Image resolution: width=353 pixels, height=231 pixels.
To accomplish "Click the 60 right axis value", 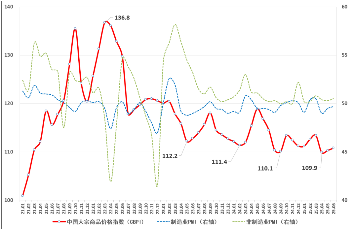I will tap(344, 7).
